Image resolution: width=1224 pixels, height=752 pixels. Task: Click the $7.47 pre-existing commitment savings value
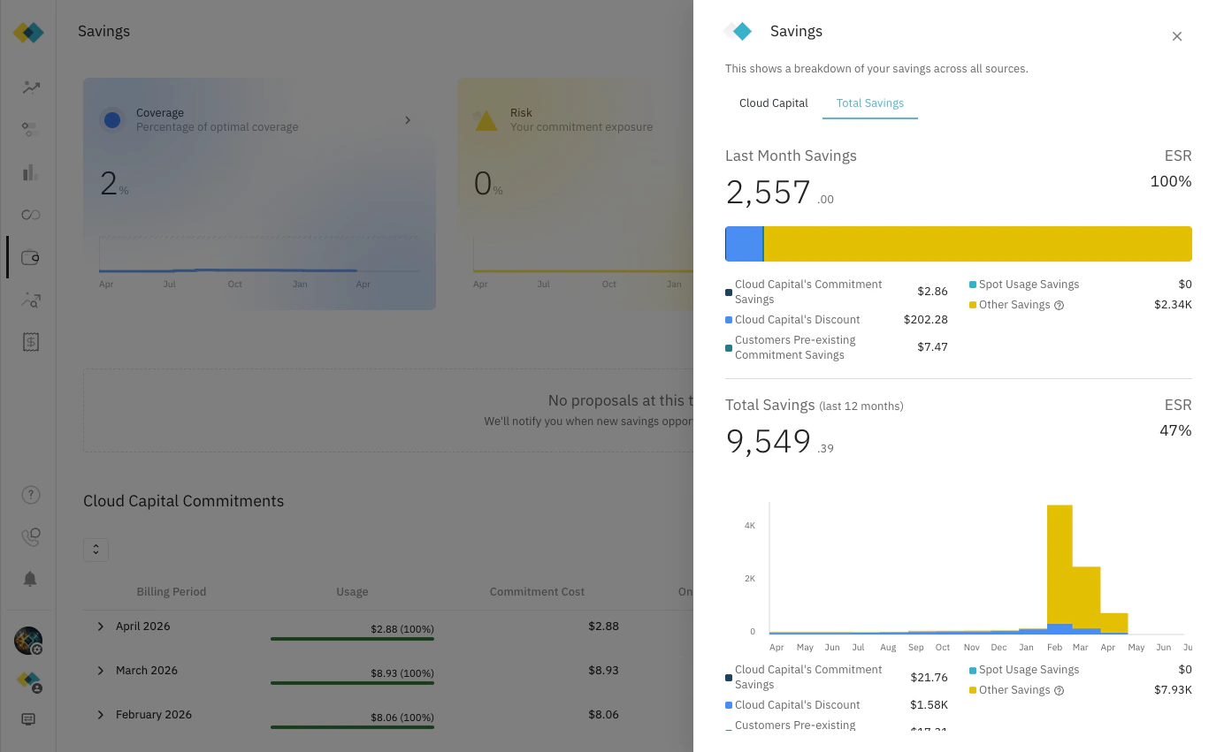click(x=932, y=347)
